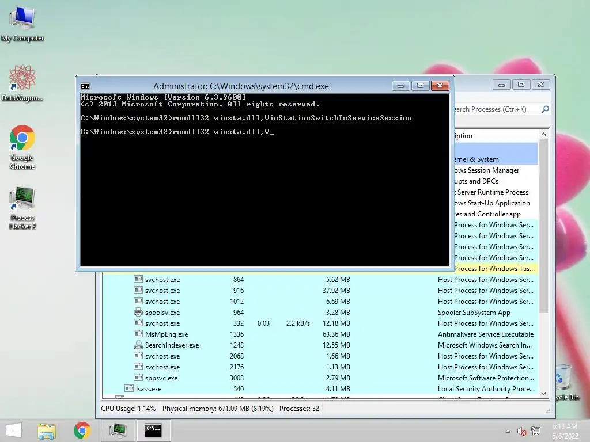
Task: Select svchost.exe row with PID 2176
Action: pyautogui.click(x=320, y=367)
